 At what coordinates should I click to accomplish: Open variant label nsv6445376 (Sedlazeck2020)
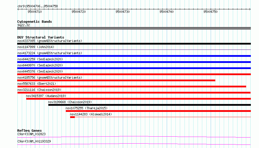(40, 71)
